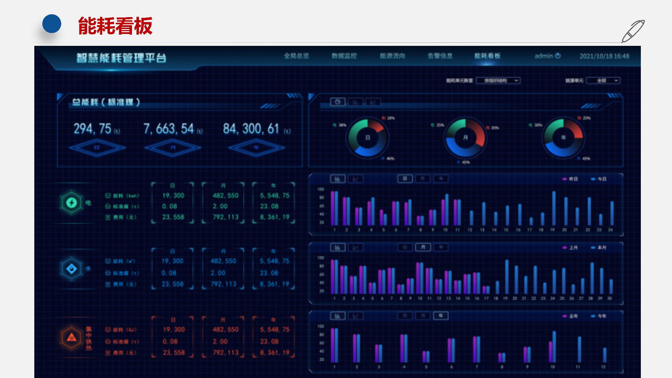Toggle 去年 legend in heating chart
The image size is (672, 378).
(570, 316)
